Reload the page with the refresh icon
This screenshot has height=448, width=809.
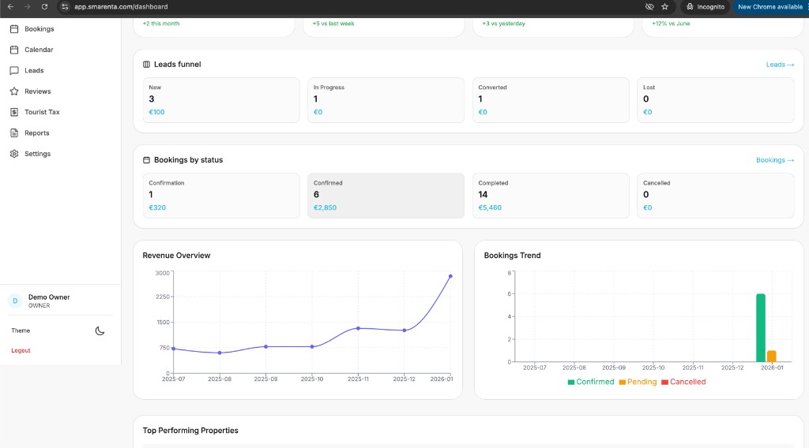(x=44, y=6)
